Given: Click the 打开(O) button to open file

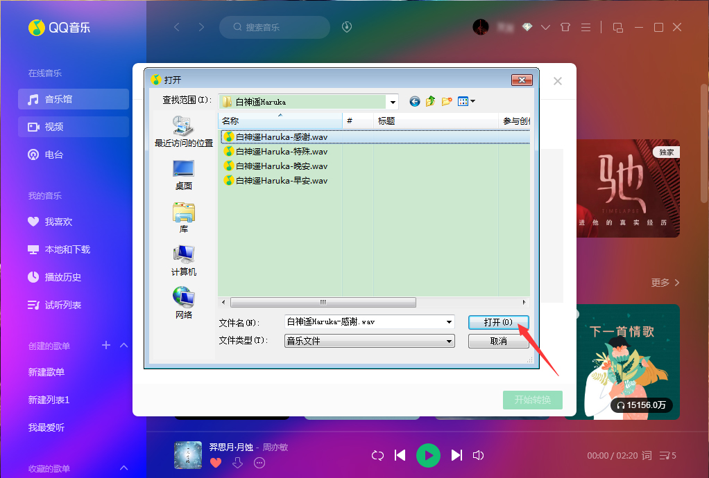Looking at the screenshot, I should tap(499, 322).
